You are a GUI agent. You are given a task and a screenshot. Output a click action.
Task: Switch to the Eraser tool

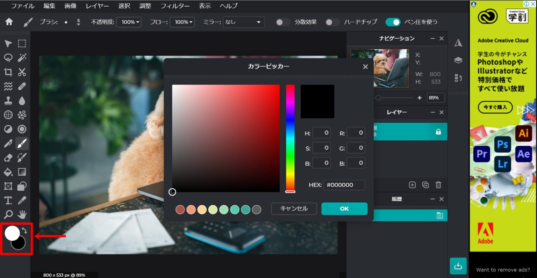[8, 158]
